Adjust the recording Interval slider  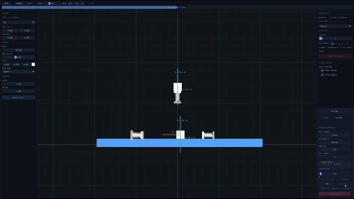click(335, 38)
